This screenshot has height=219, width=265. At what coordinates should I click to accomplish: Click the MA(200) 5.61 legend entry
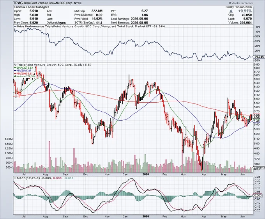[x=23, y=73]
